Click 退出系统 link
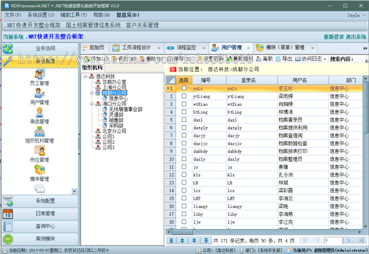 coord(356,37)
